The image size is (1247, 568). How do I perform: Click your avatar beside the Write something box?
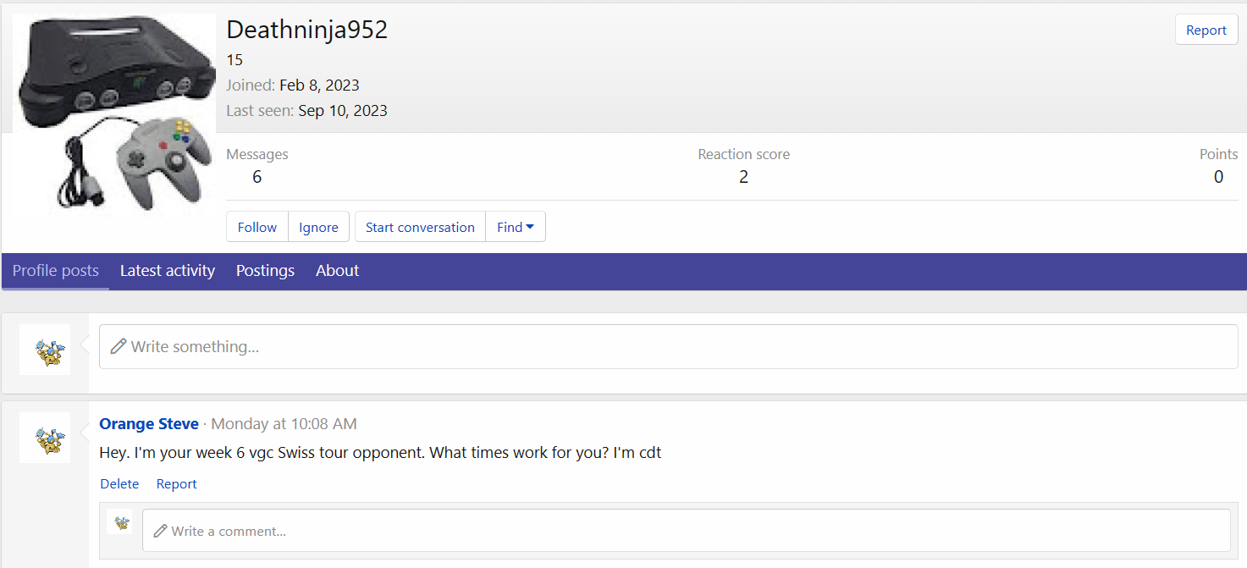point(45,350)
